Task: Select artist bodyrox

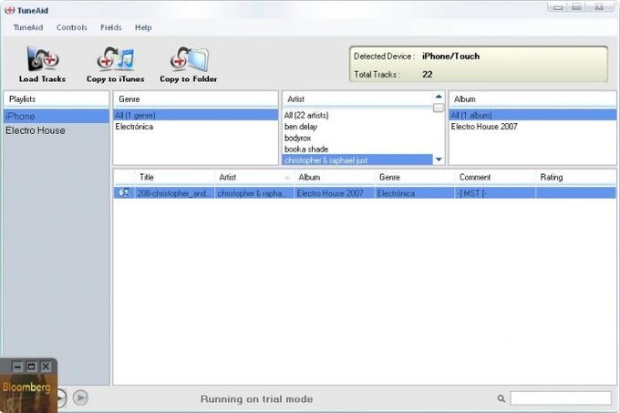Action: click(357, 138)
